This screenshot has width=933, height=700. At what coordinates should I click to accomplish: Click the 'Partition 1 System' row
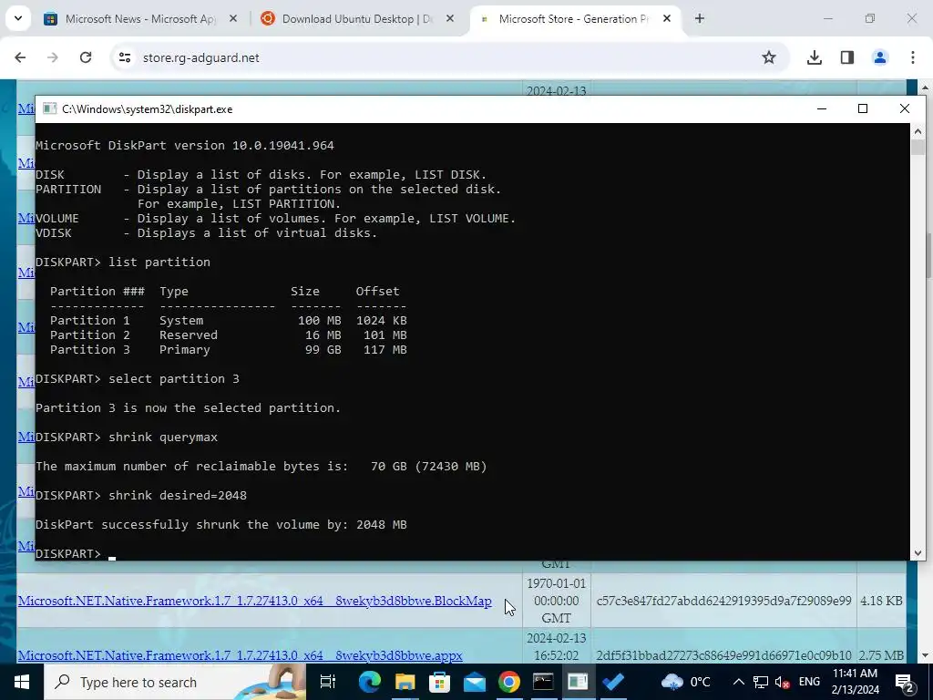tap(229, 320)
